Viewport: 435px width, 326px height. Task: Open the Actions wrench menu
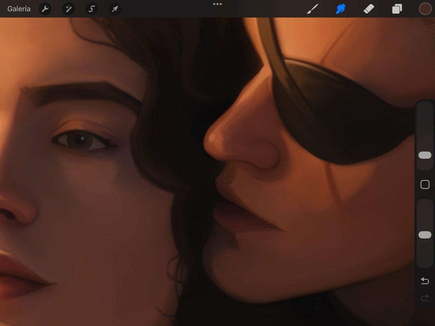point(45,9)
